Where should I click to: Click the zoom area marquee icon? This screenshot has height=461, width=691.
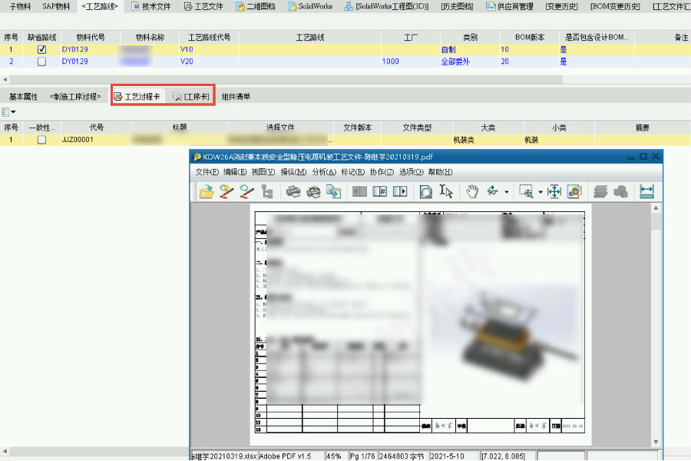pyautogui.click(x=526, y=191)
